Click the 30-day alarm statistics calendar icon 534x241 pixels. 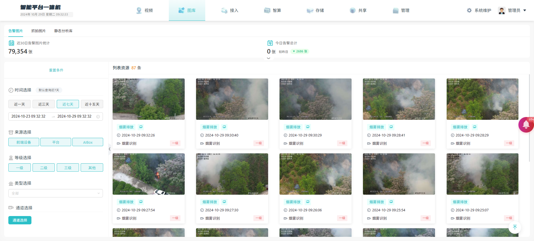11,43
